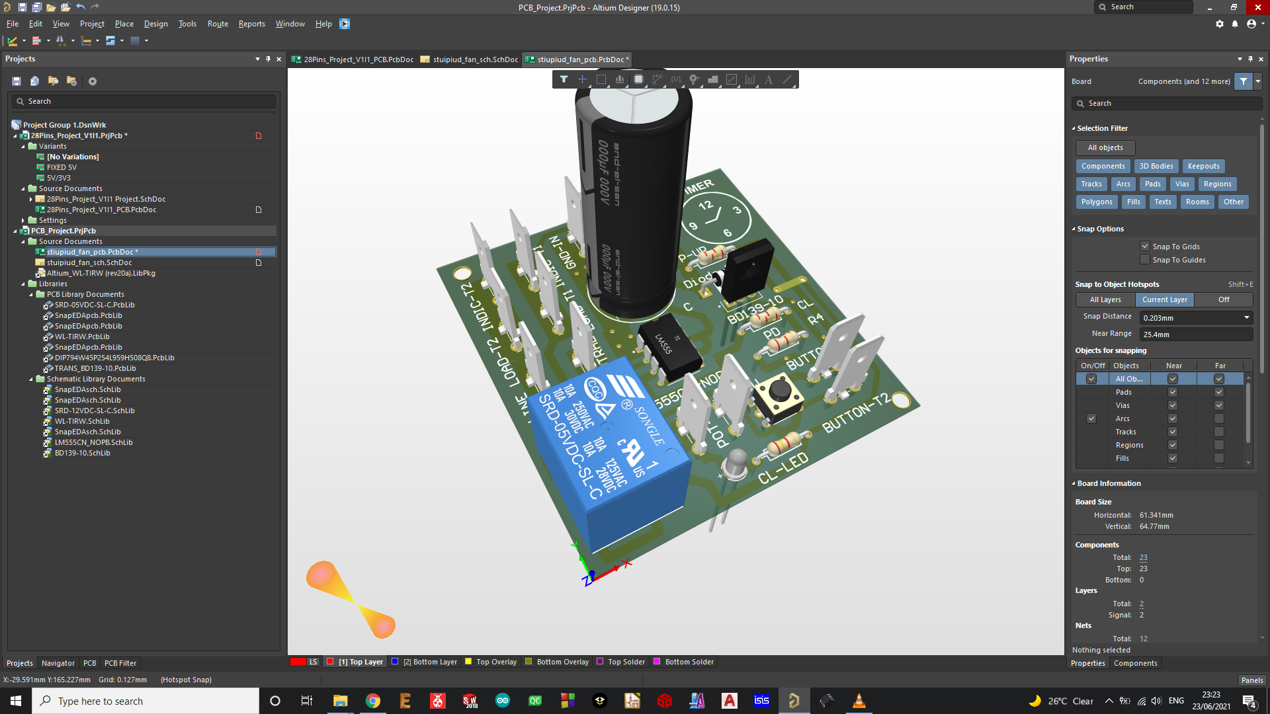This screenshot has width=1270, height=714.
Task: Collapse the Board Information section
Action: point(1074,483)
